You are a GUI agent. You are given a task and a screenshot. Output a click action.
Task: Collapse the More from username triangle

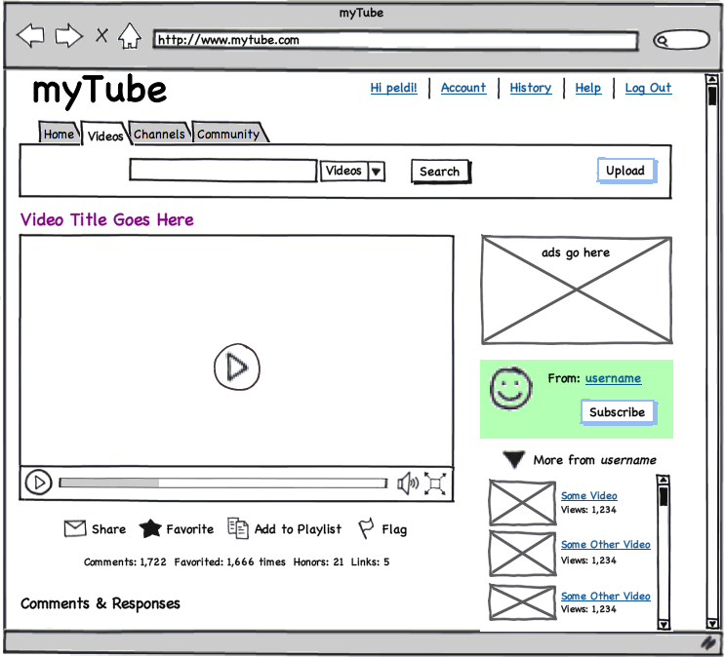513,459
